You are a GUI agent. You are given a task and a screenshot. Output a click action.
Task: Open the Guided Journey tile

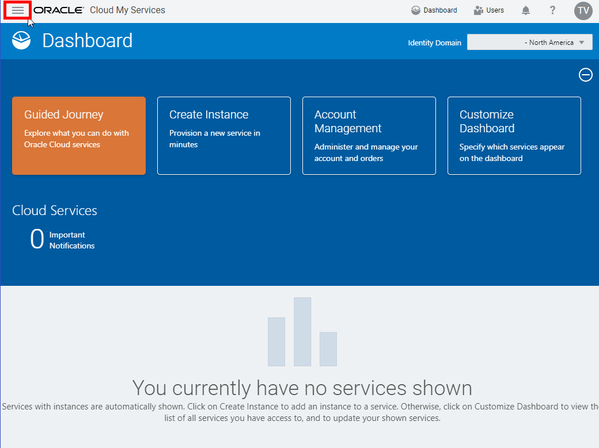(78, 136)
